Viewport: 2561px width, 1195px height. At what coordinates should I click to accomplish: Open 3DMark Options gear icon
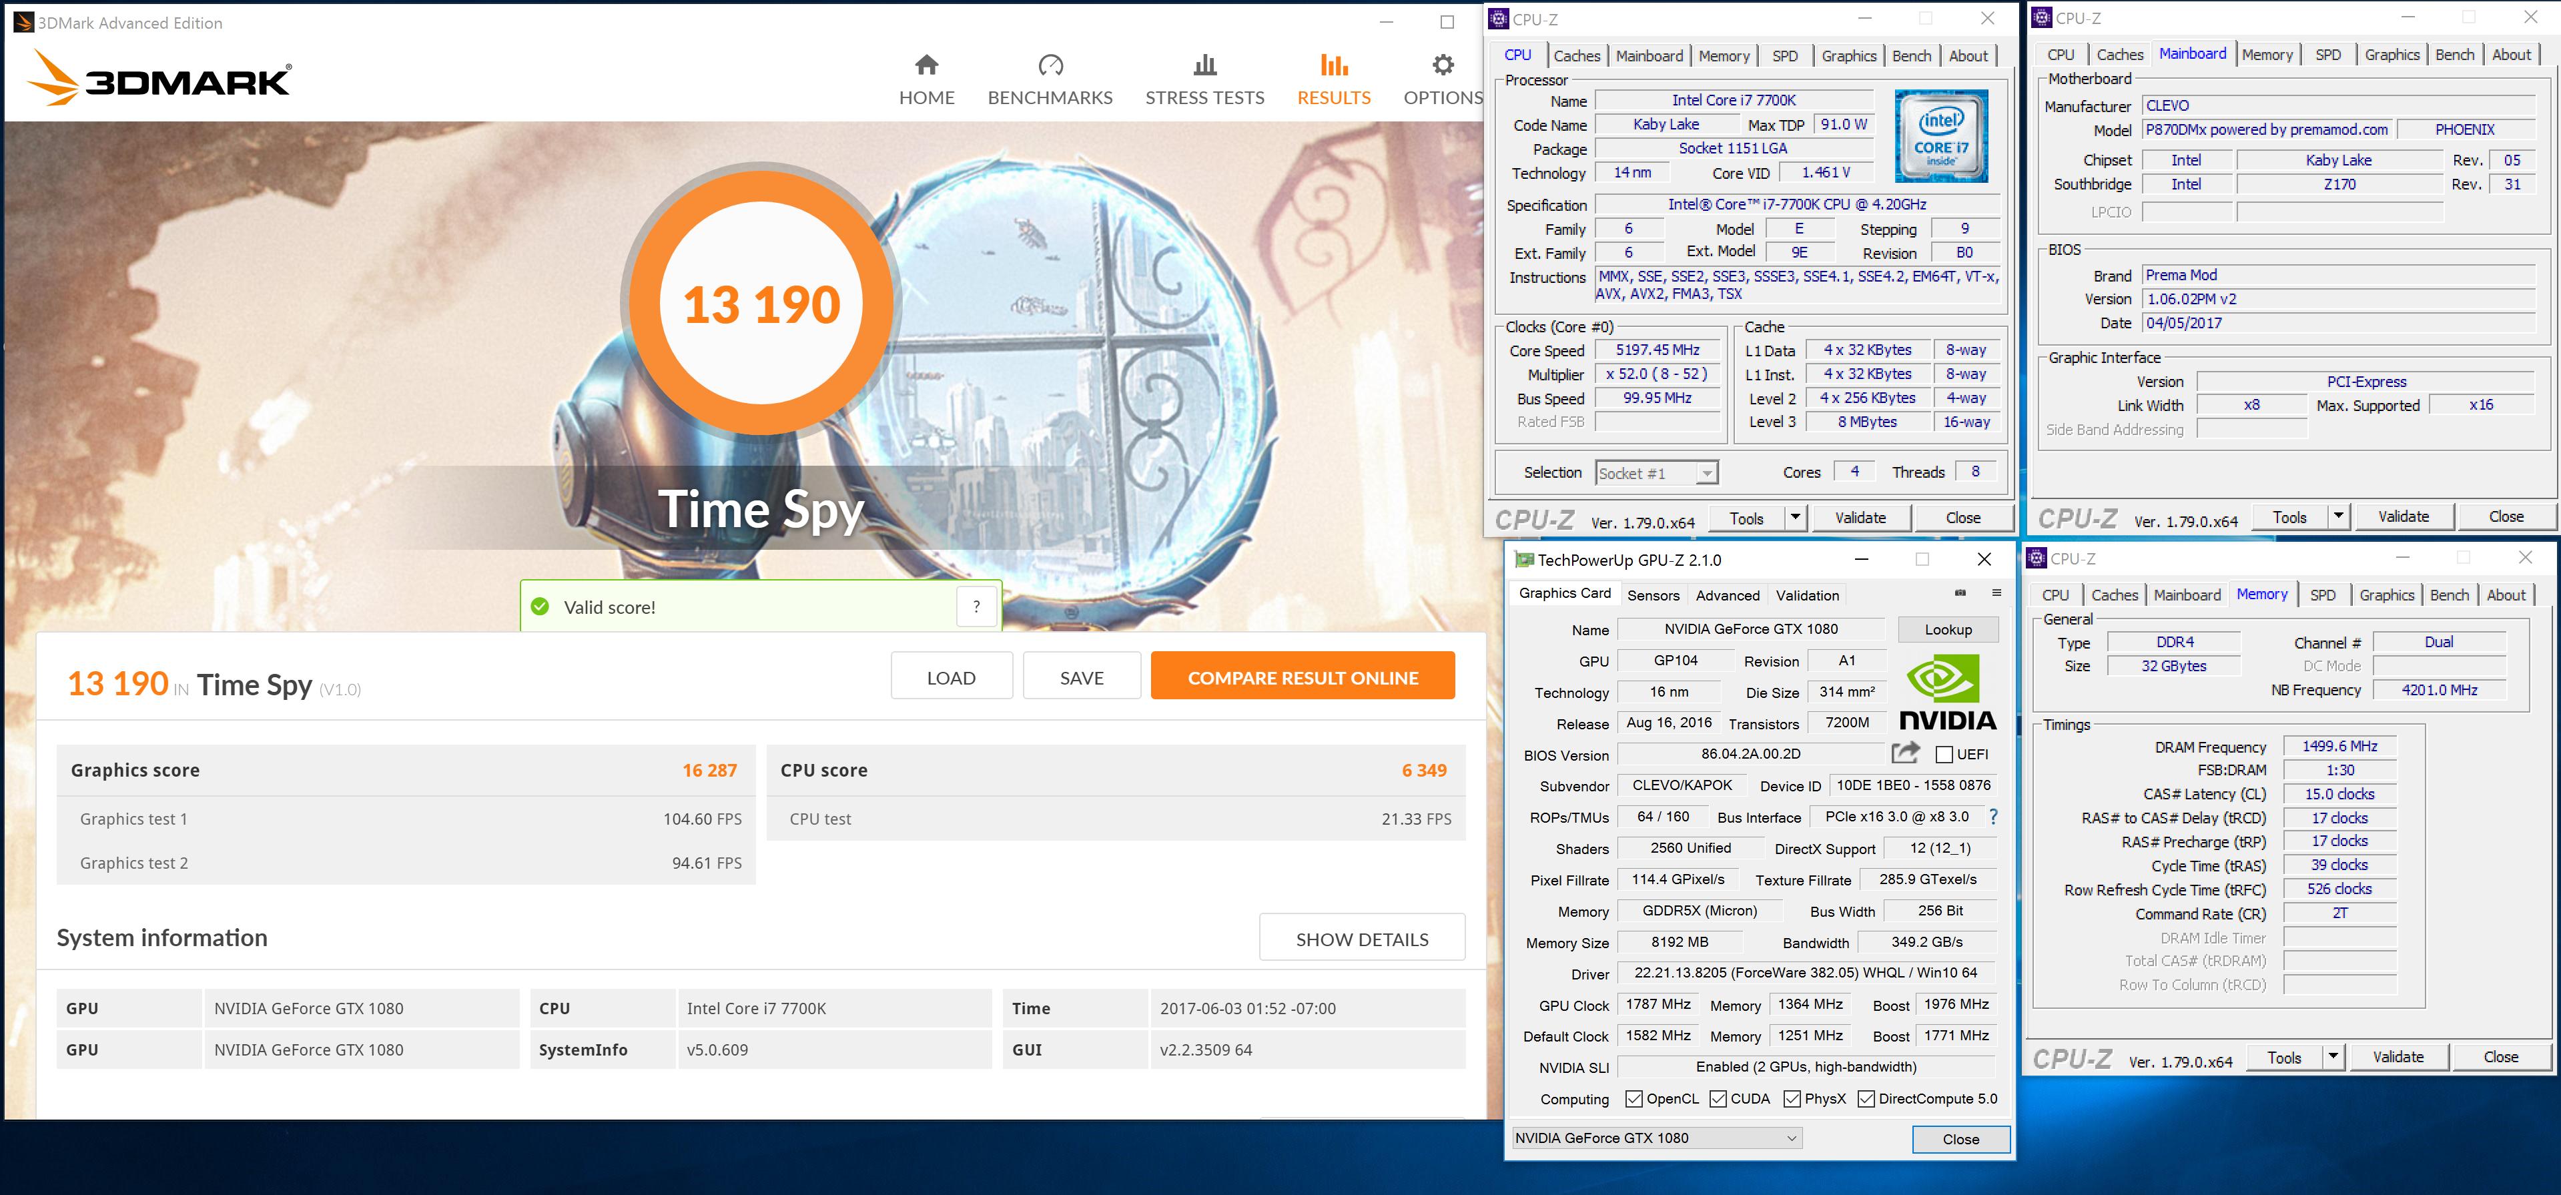coord(1443,65)
